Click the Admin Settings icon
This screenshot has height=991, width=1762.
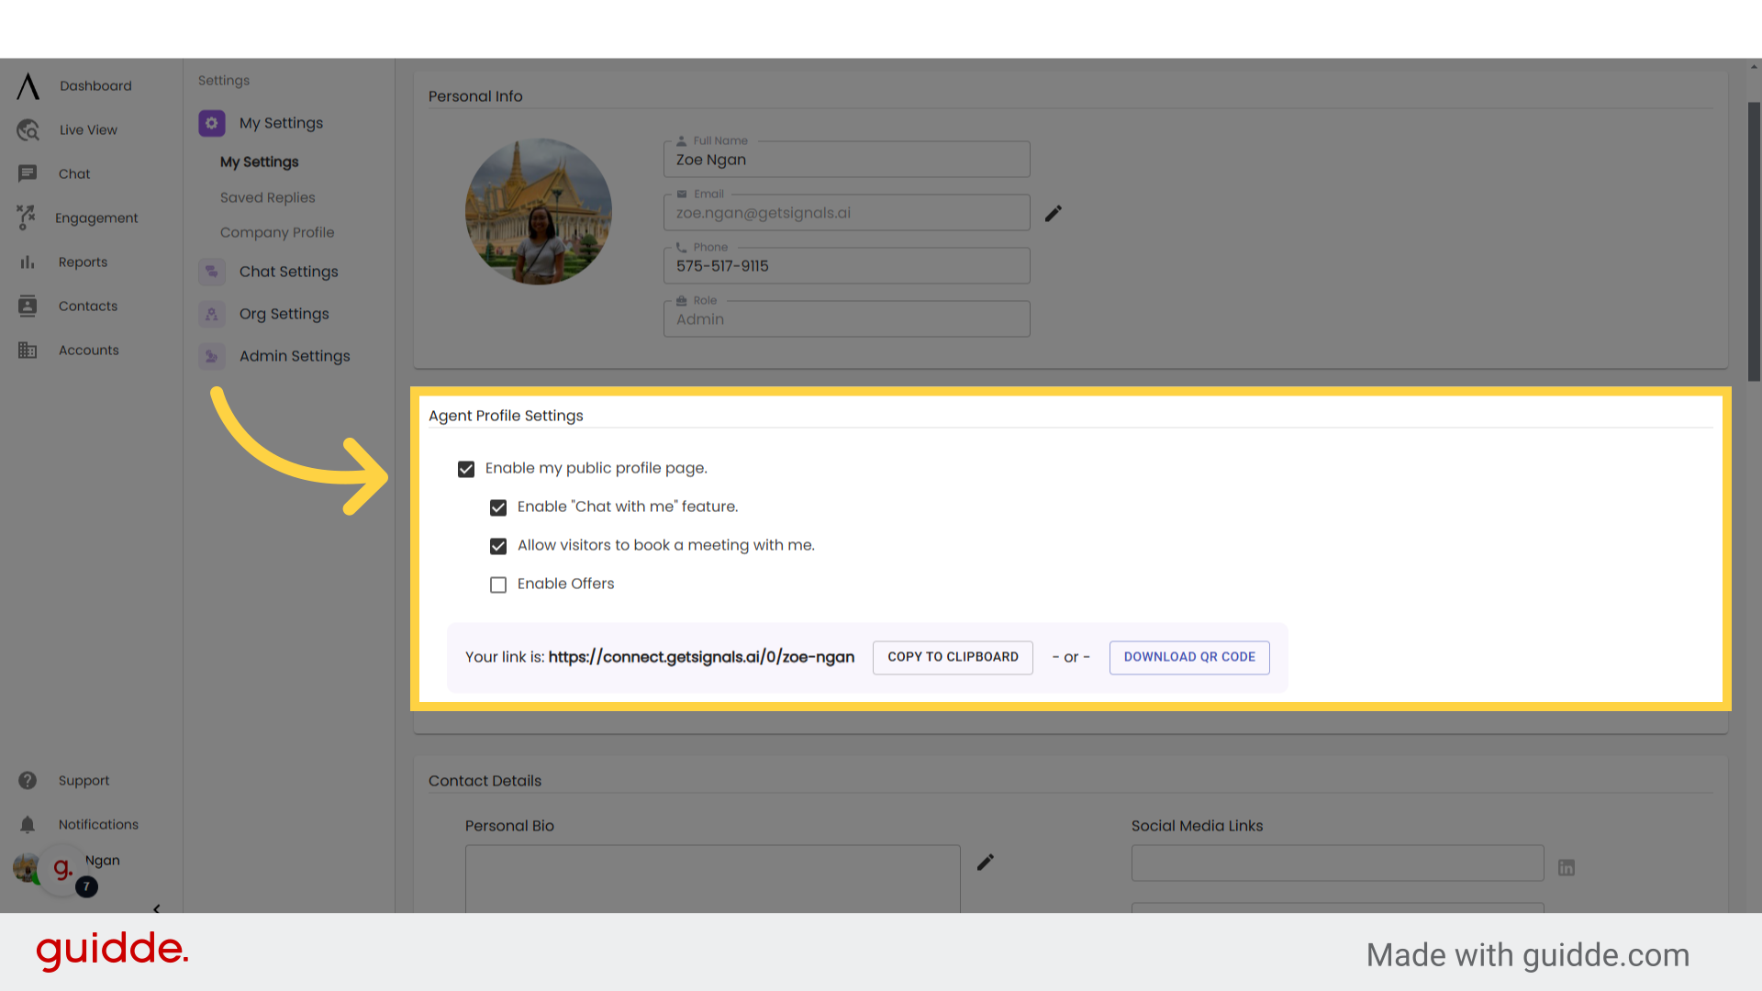tap(212, 356)
